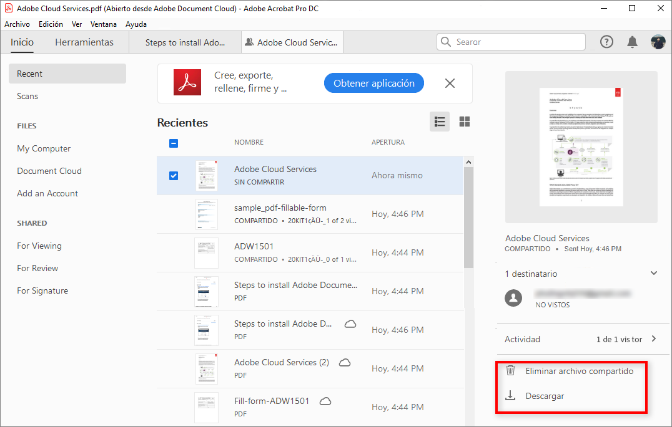The image size is (672, 427).
Task: Click thumbnail of ADW1501 file
Action: [206, 253]
